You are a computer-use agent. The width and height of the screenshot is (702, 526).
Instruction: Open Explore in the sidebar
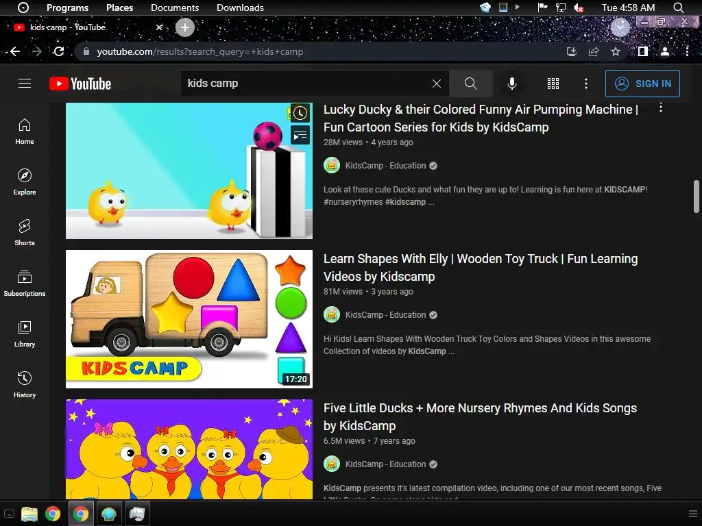[25, 182]
